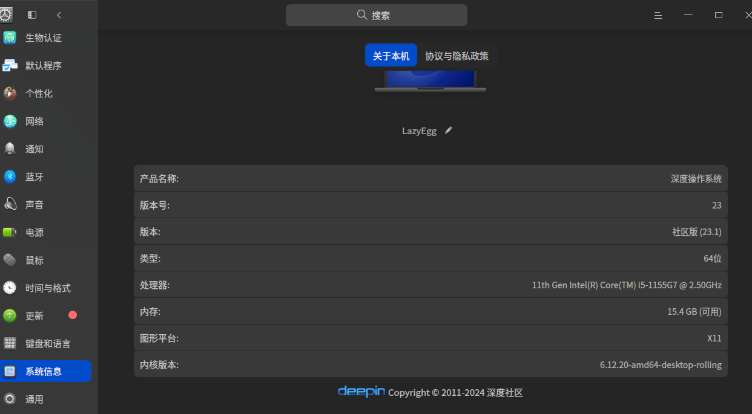Open the General settings icon (通用)
This screenshot has height=414, width=752.
[x=10, y=399]
